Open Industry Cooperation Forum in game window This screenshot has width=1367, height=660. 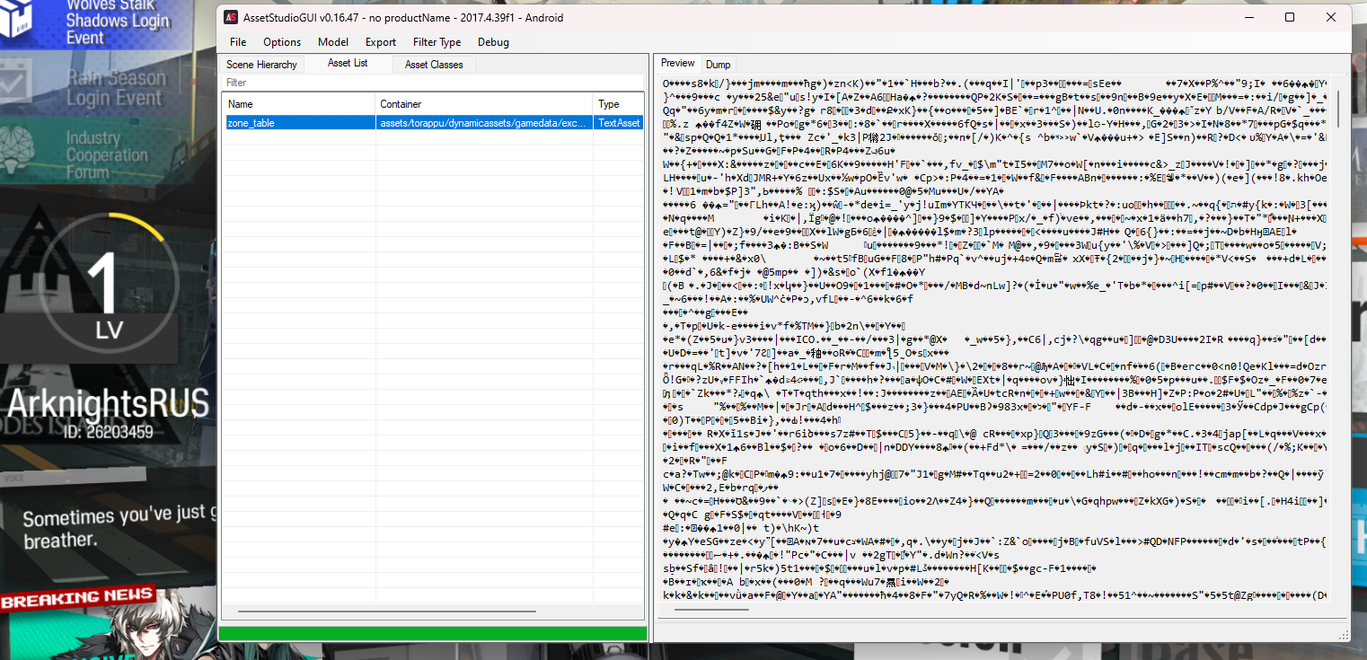click(108, 154)
